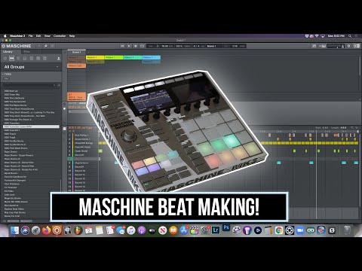
Task: Switch to the Files tab
Action: pyautogui.click(x=26, y=52)
